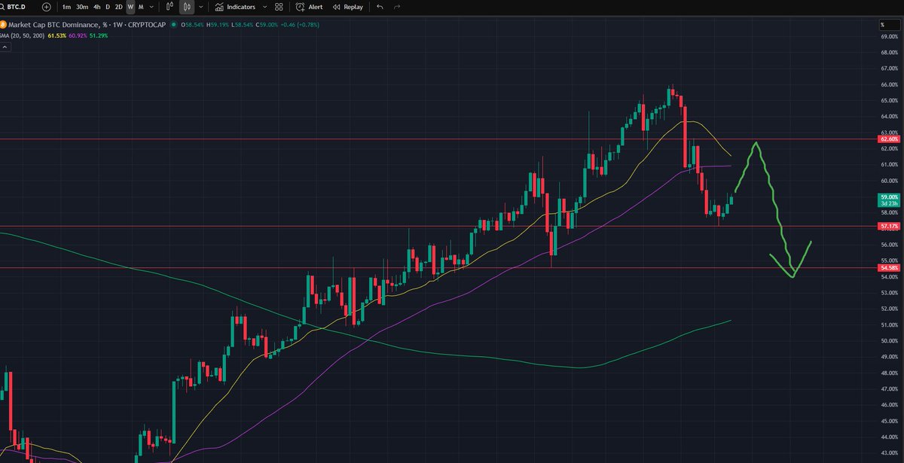The height and width of the screenshot is (463, 904).
Task: Create an Alert
Action: point(310,7)
